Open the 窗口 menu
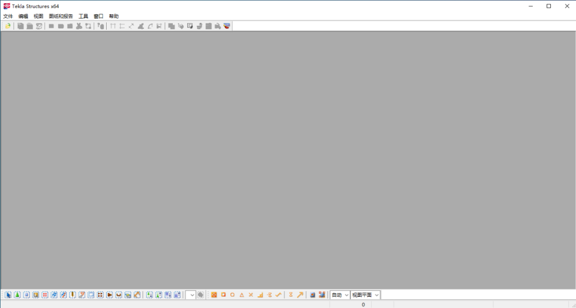Screen dimensions: 576x308 click(99, 16)
